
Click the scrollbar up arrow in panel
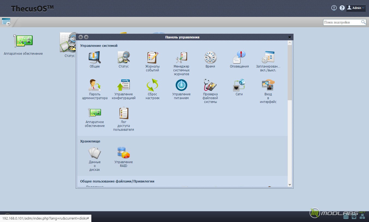point(290,43)
